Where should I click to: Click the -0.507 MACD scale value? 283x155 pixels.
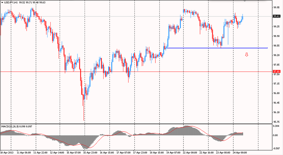(276, 149)
